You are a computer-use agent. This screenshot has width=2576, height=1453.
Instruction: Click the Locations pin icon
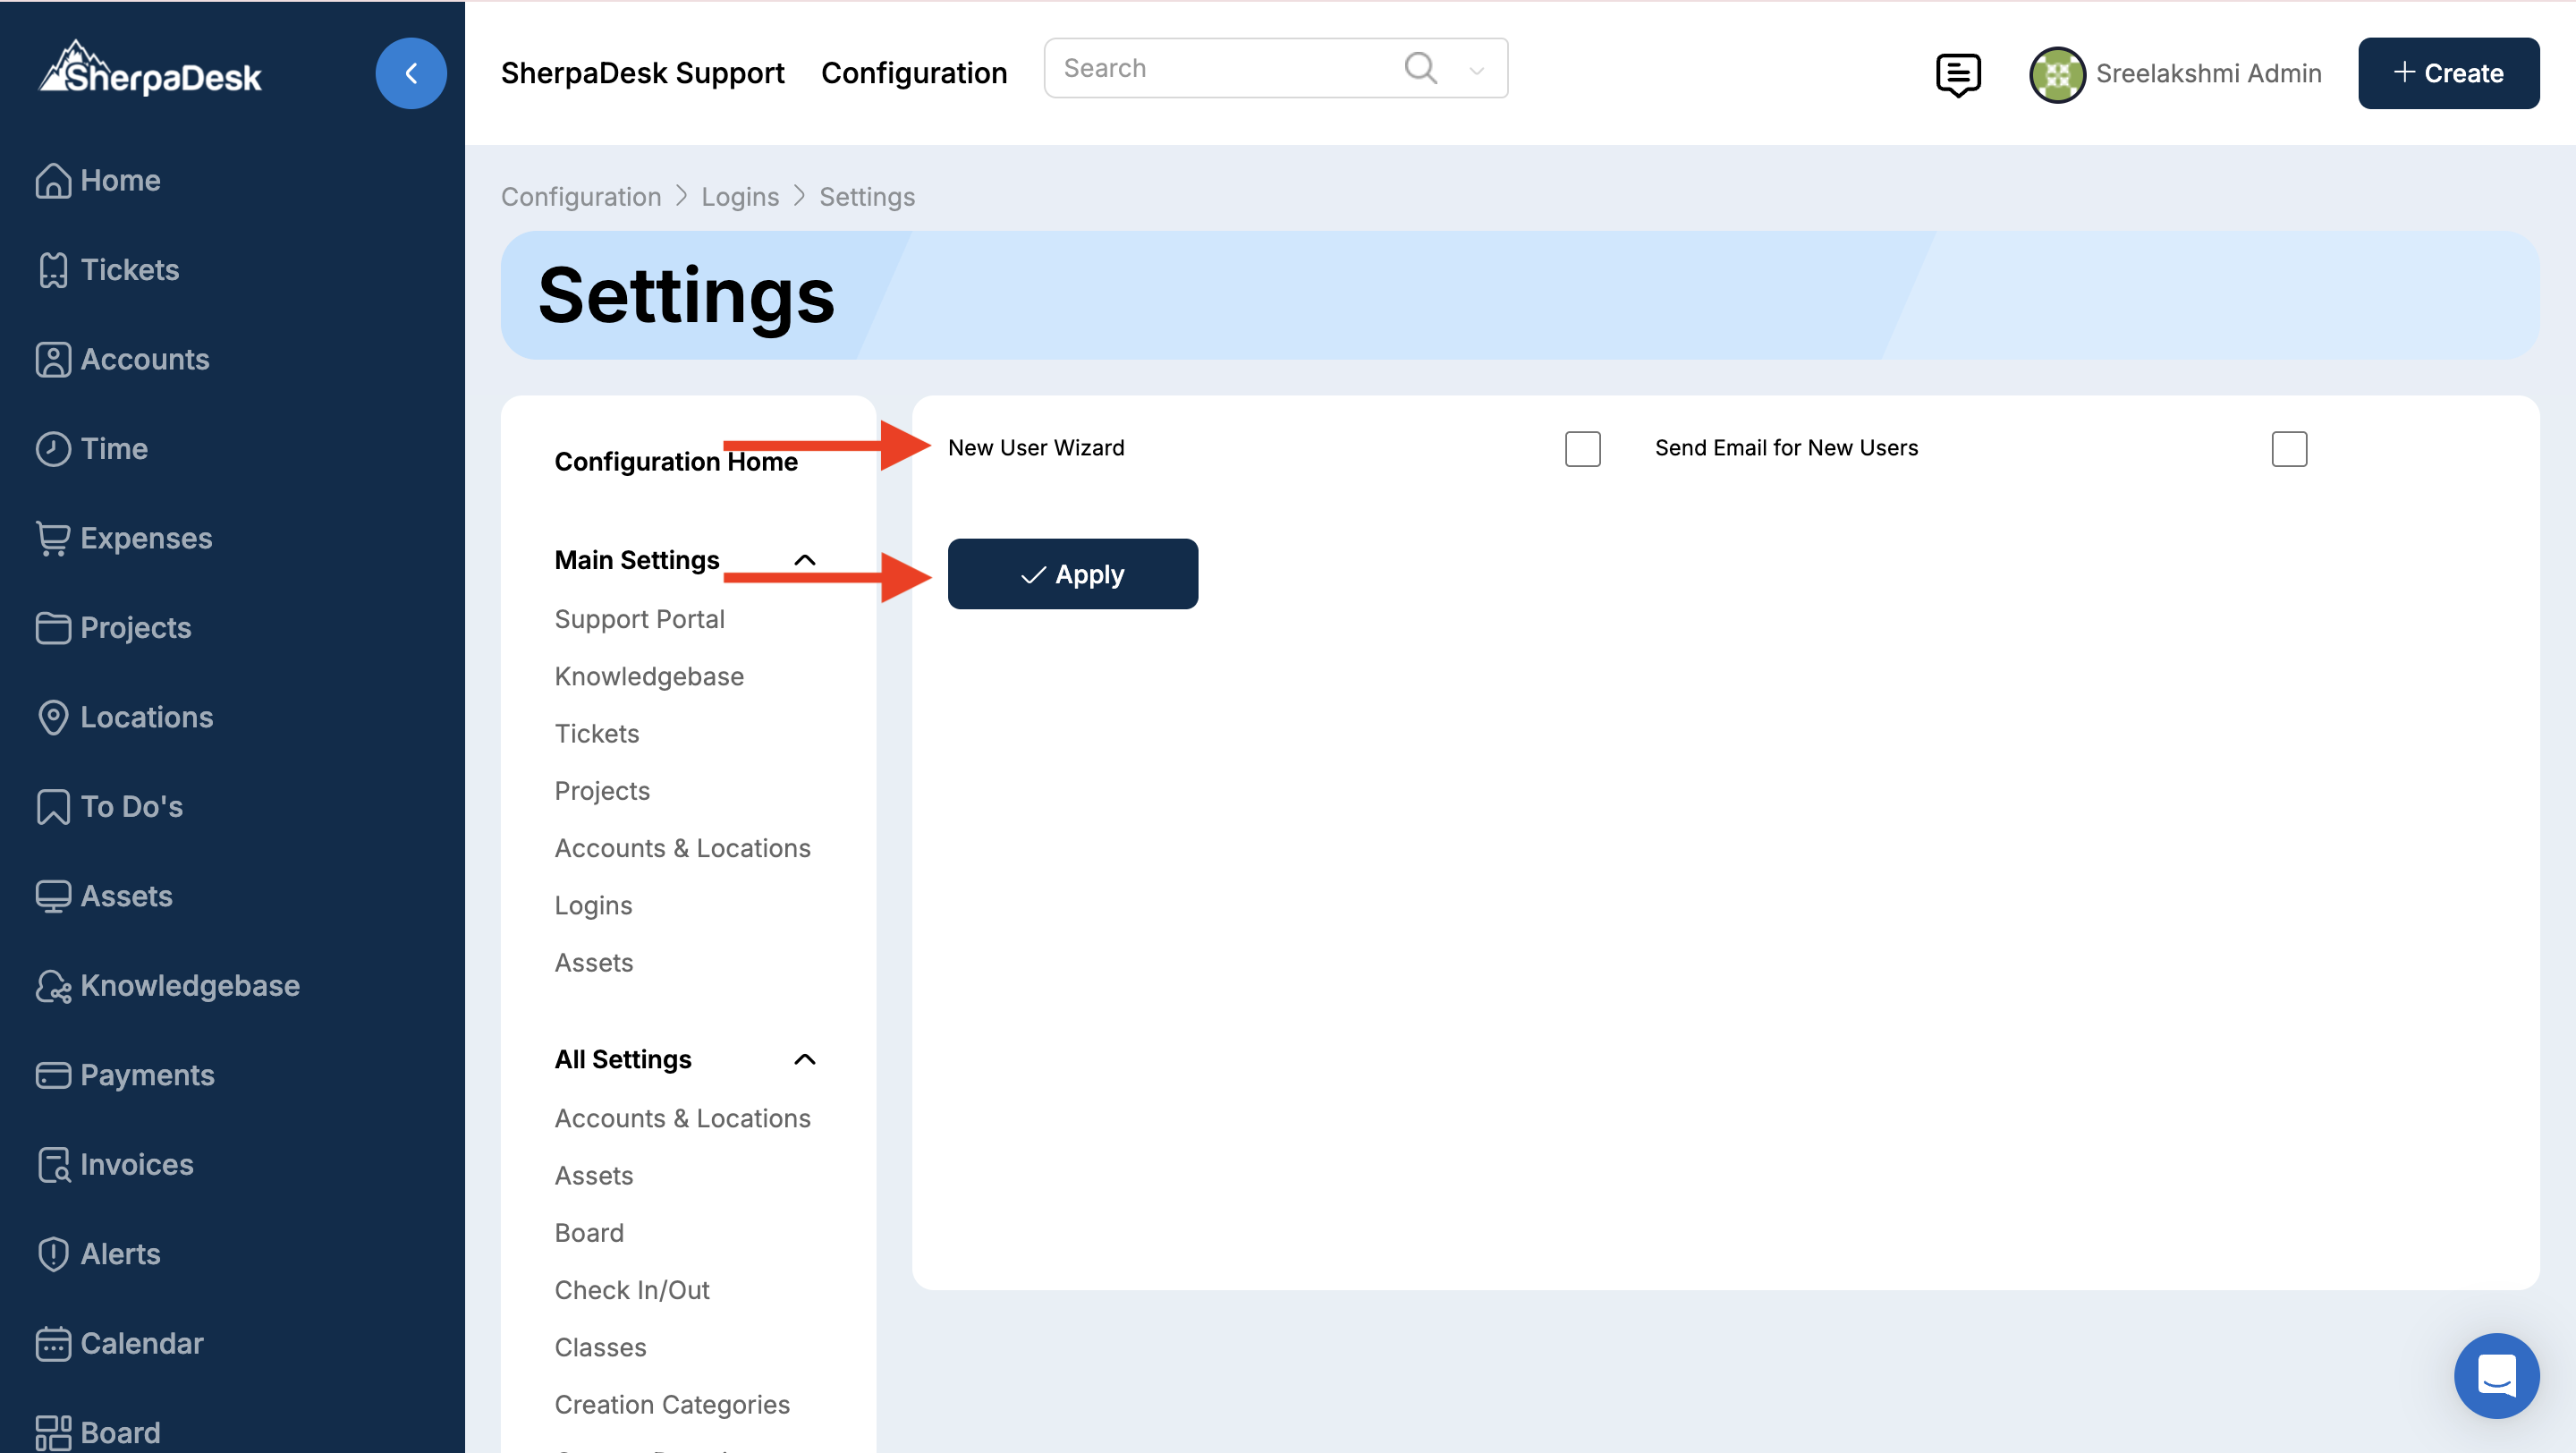(x=53, y=718)
